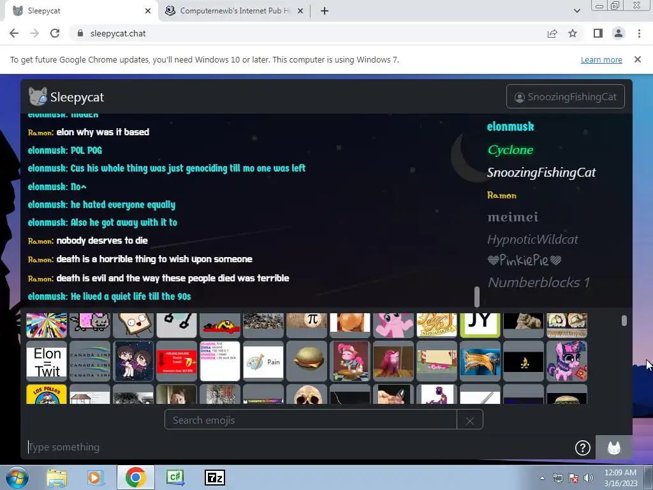This screenshot has width=653, height=490.
Task: Close the Computernewb's Internet Pub tab
Action: 300,11
